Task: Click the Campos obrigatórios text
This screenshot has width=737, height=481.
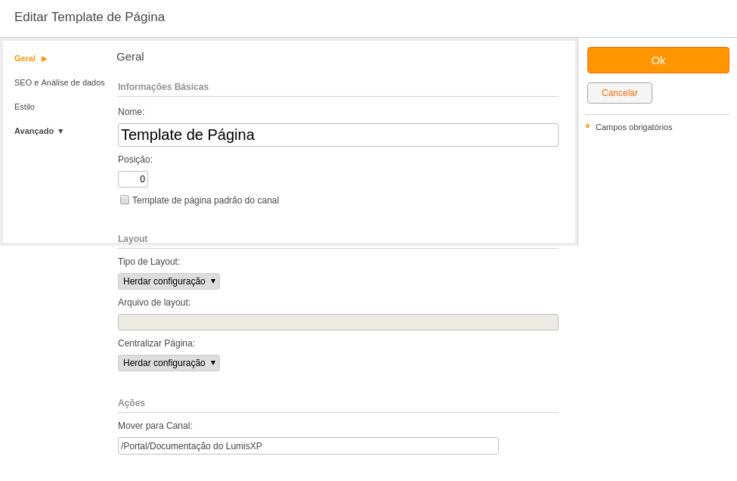Action: [633, 127]
